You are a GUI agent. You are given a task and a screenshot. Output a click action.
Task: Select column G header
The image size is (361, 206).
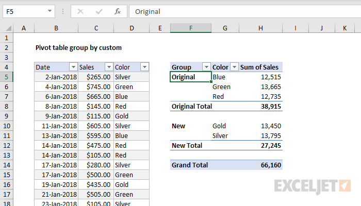[225, 28]
